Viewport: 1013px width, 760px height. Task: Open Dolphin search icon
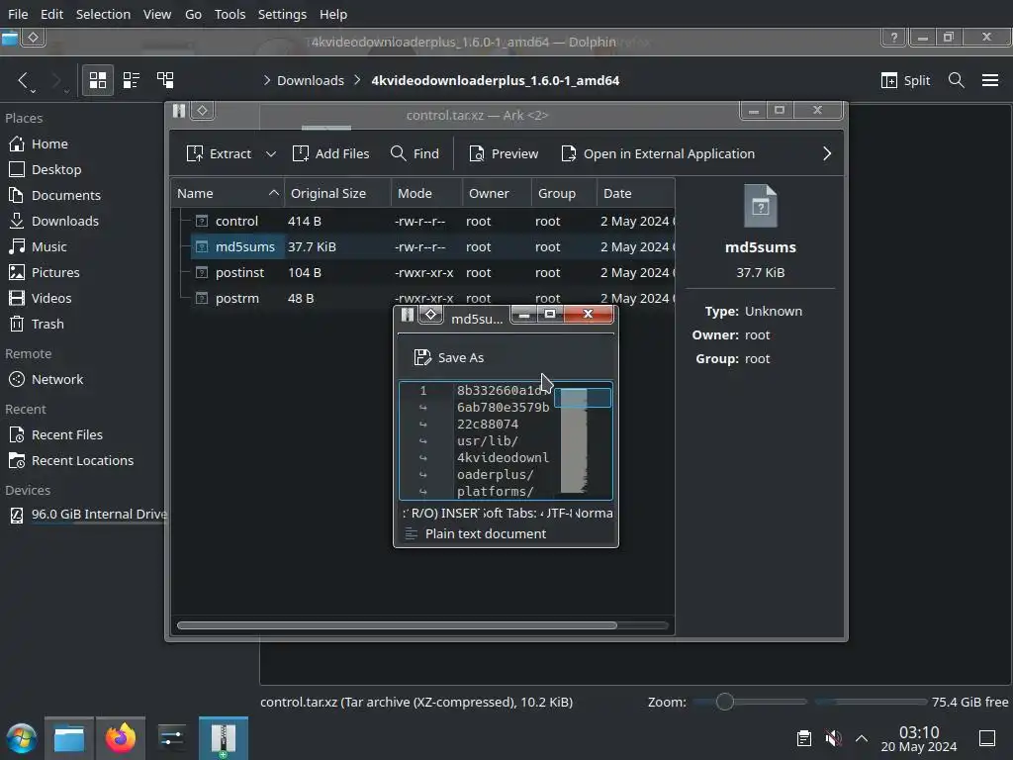[x=957, y=80]
